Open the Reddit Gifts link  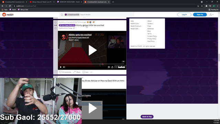[134, 29]
